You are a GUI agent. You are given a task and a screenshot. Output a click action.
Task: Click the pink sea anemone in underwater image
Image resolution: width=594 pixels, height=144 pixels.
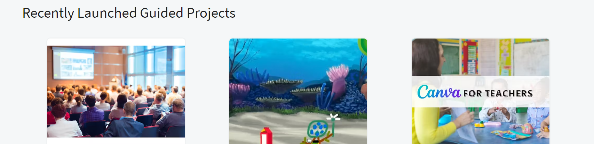(x=337, y=78)
